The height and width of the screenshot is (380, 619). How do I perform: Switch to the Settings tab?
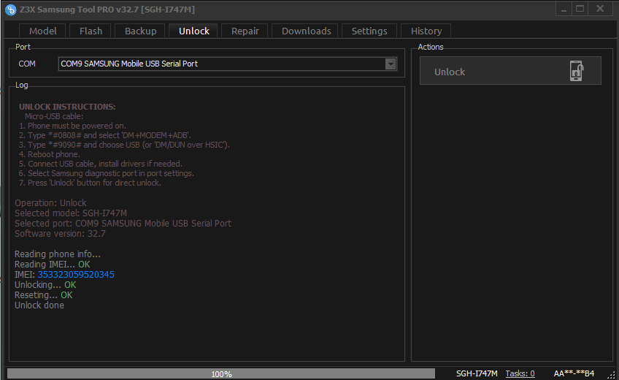[369, 31]
